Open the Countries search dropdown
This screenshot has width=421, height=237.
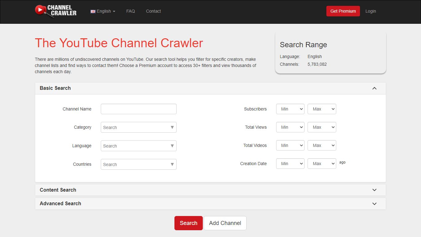click(x=139, y=164)
